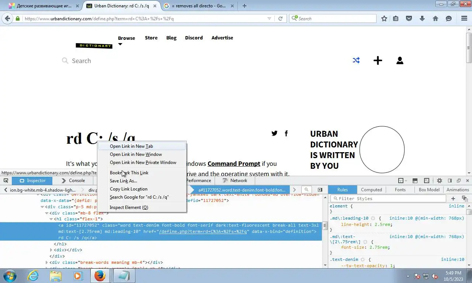This screenshot has height=283, width=472.
Task: Go to the home page icon
Action: [x=435, y=18]
